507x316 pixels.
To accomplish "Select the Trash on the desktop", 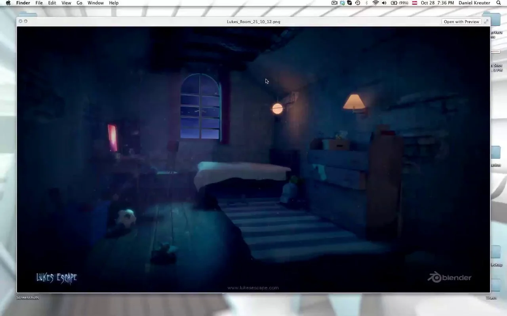I will [x=491, y=298].
